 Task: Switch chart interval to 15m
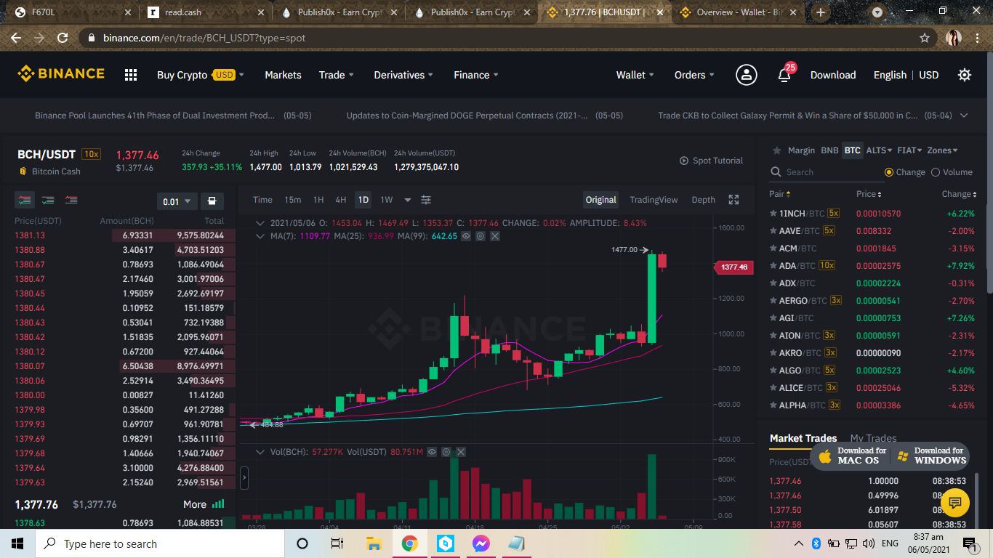pyautogui.click(x=293, y=200)
